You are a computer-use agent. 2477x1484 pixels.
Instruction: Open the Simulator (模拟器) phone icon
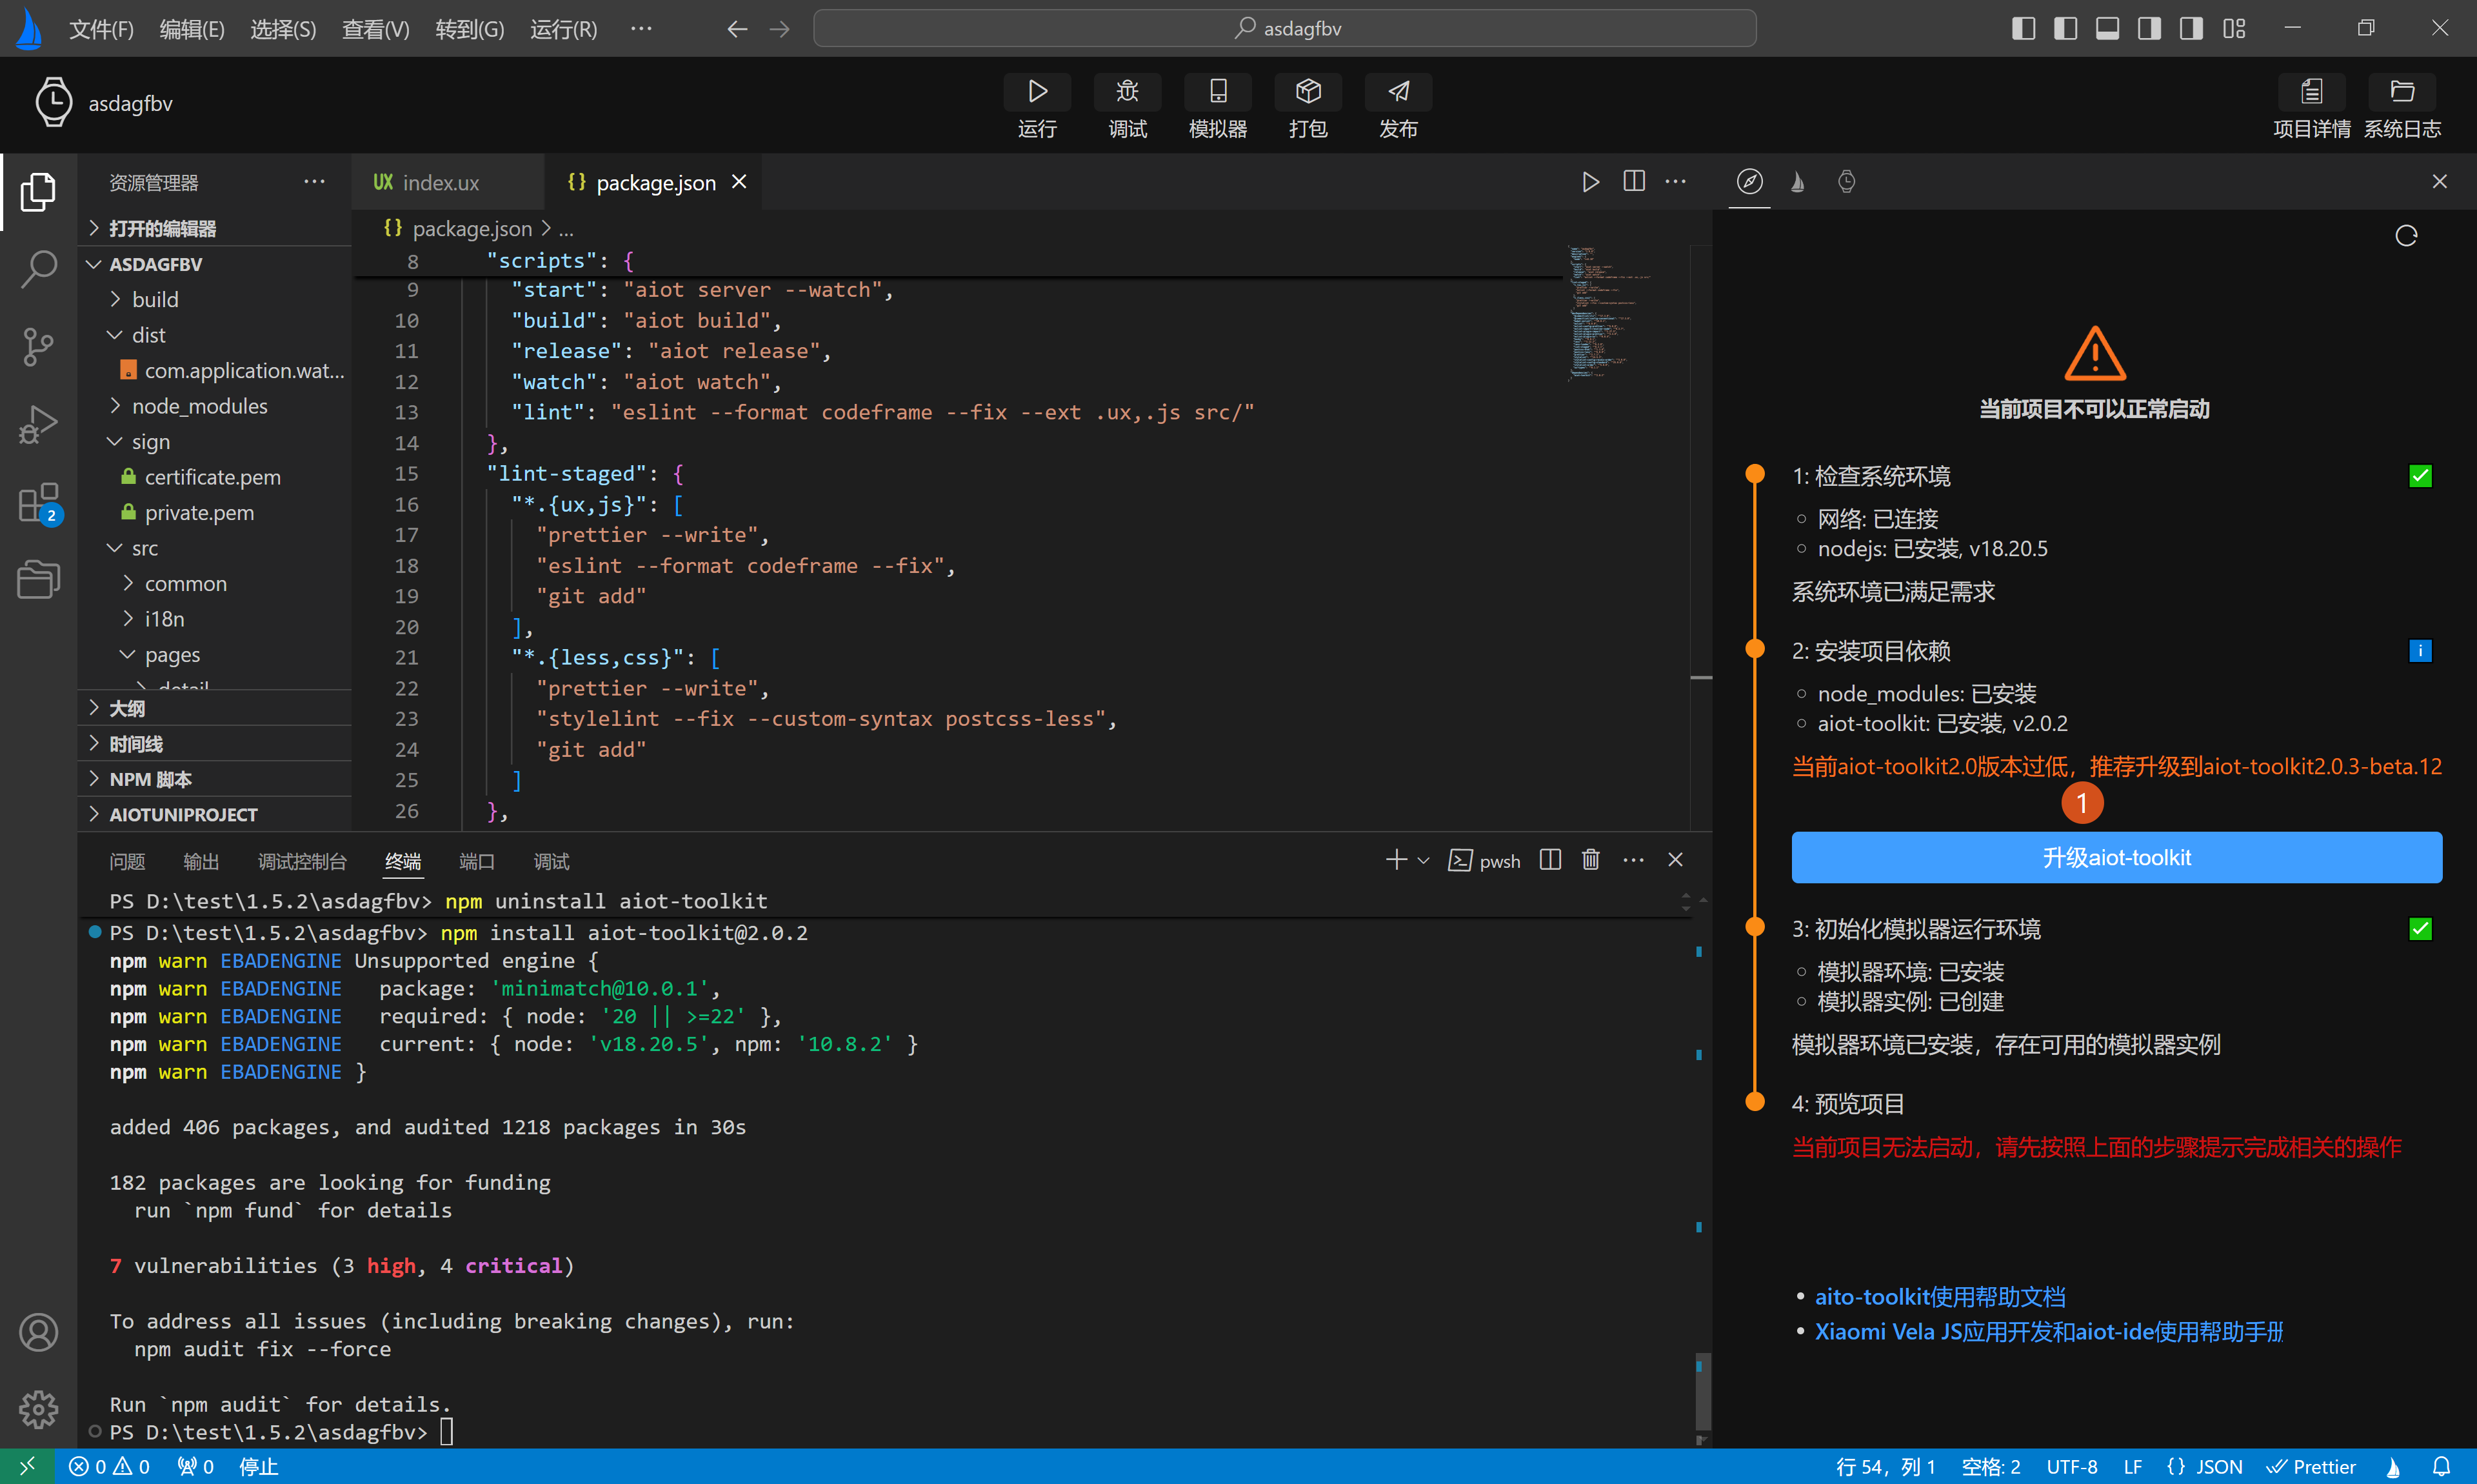click(1217, 92)
